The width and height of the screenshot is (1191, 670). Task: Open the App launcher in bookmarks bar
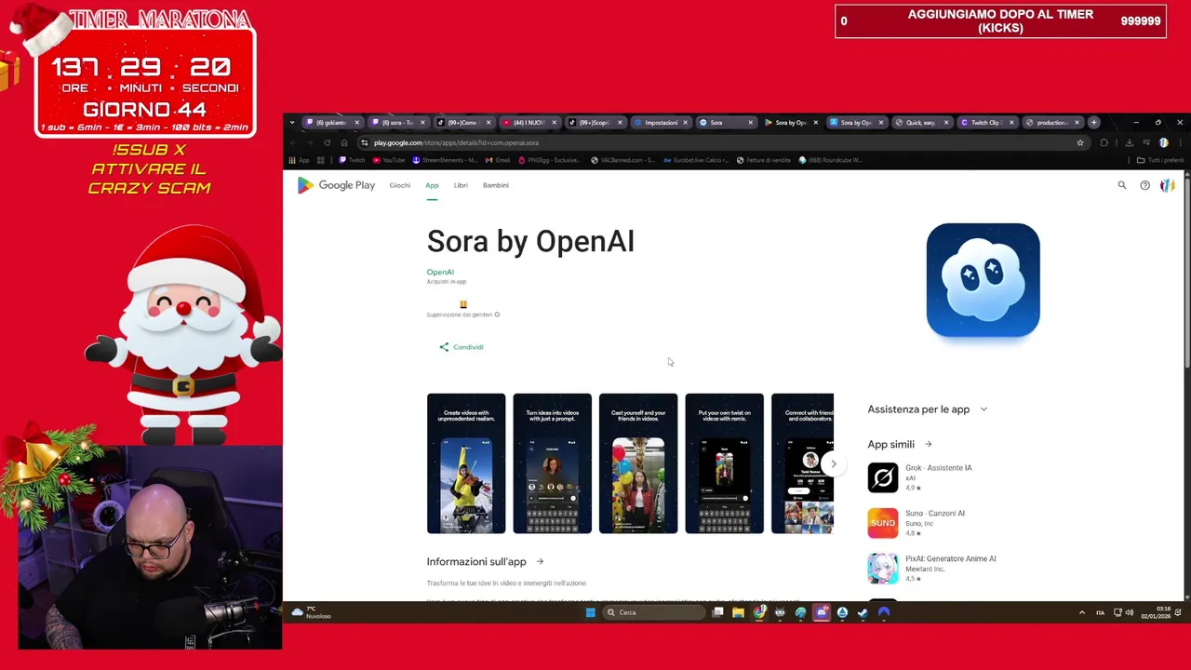tap(299, 160)
